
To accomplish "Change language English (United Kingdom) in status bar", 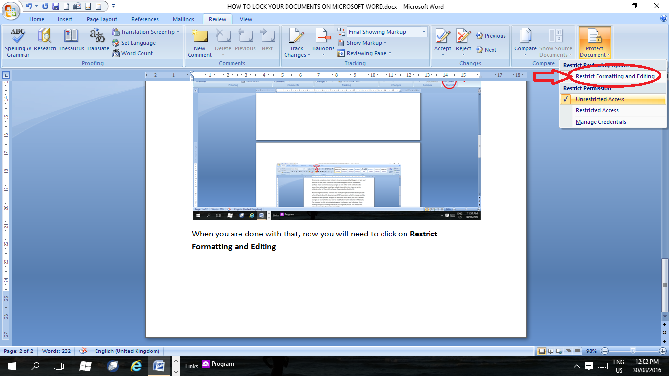I will (127, 351).
